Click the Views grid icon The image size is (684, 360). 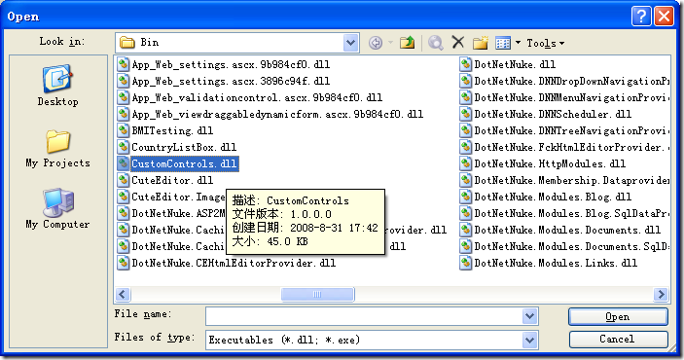click(x=503, y=43)
